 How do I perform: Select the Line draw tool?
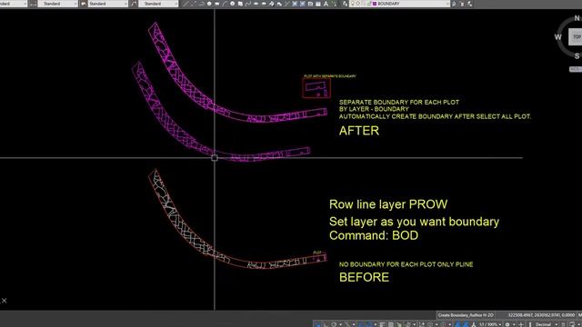tap(186, 4)
